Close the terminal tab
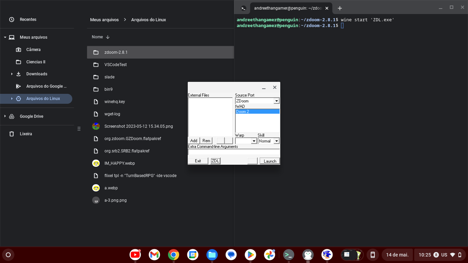This screenshot has height=263, width=468. coord(327,8)
